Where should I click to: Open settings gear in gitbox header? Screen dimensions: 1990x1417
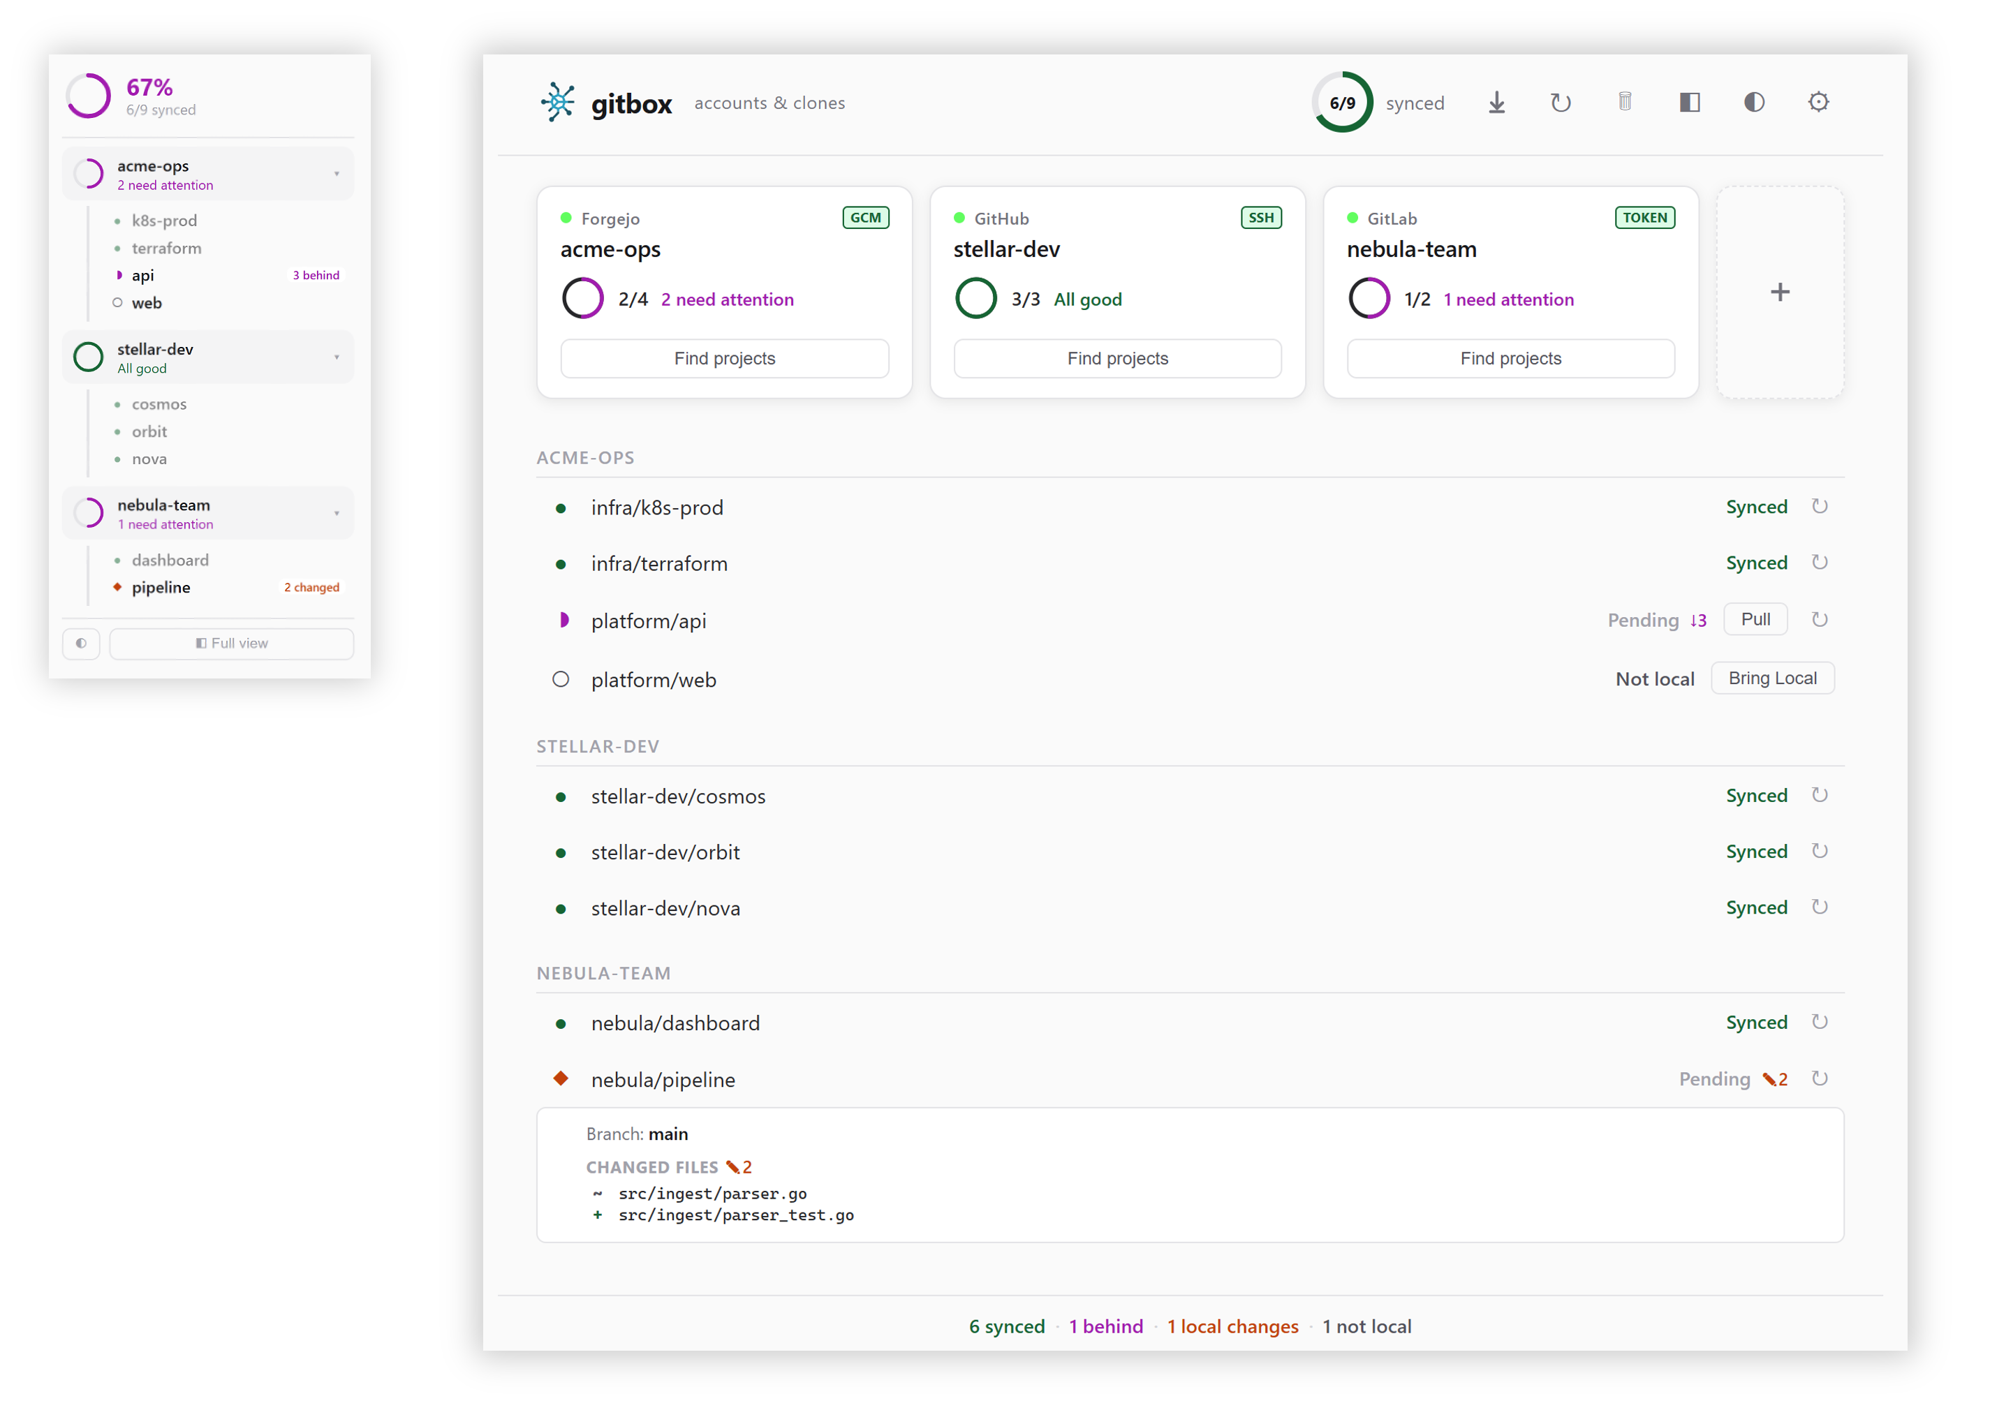click(x=1818, y=102)
